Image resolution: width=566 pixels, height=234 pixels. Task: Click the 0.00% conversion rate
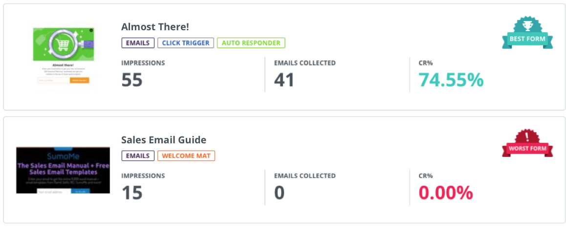coord(446,193)
